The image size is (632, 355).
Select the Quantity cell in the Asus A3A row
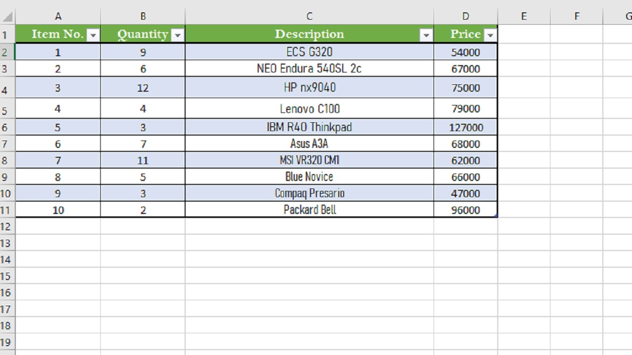tap(143, 144)
